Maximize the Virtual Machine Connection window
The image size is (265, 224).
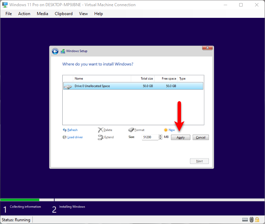click(x=241, y=5)
